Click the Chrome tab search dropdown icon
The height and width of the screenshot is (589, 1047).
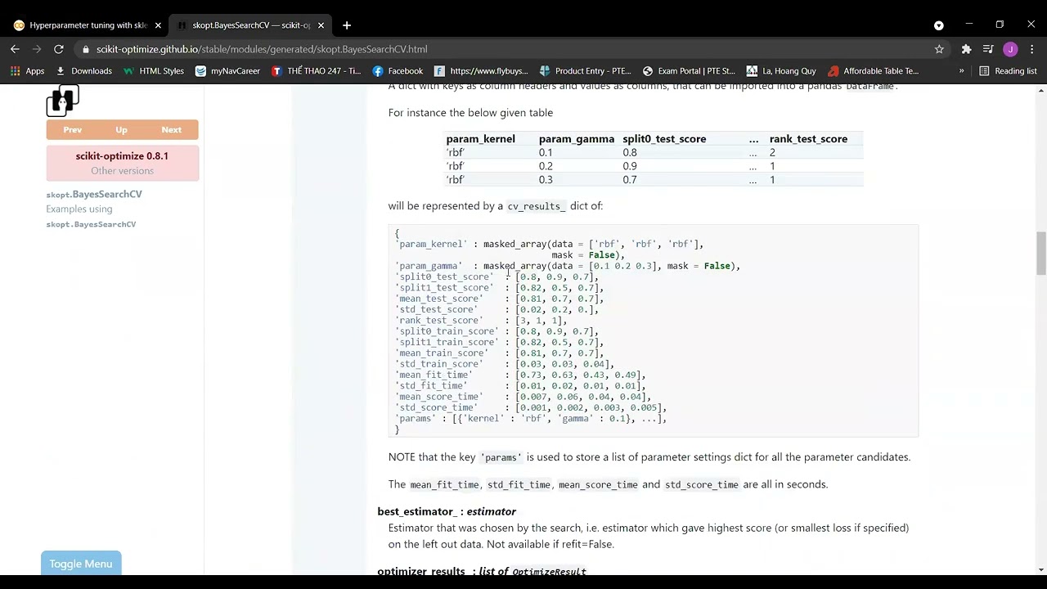tap(938, 25)
